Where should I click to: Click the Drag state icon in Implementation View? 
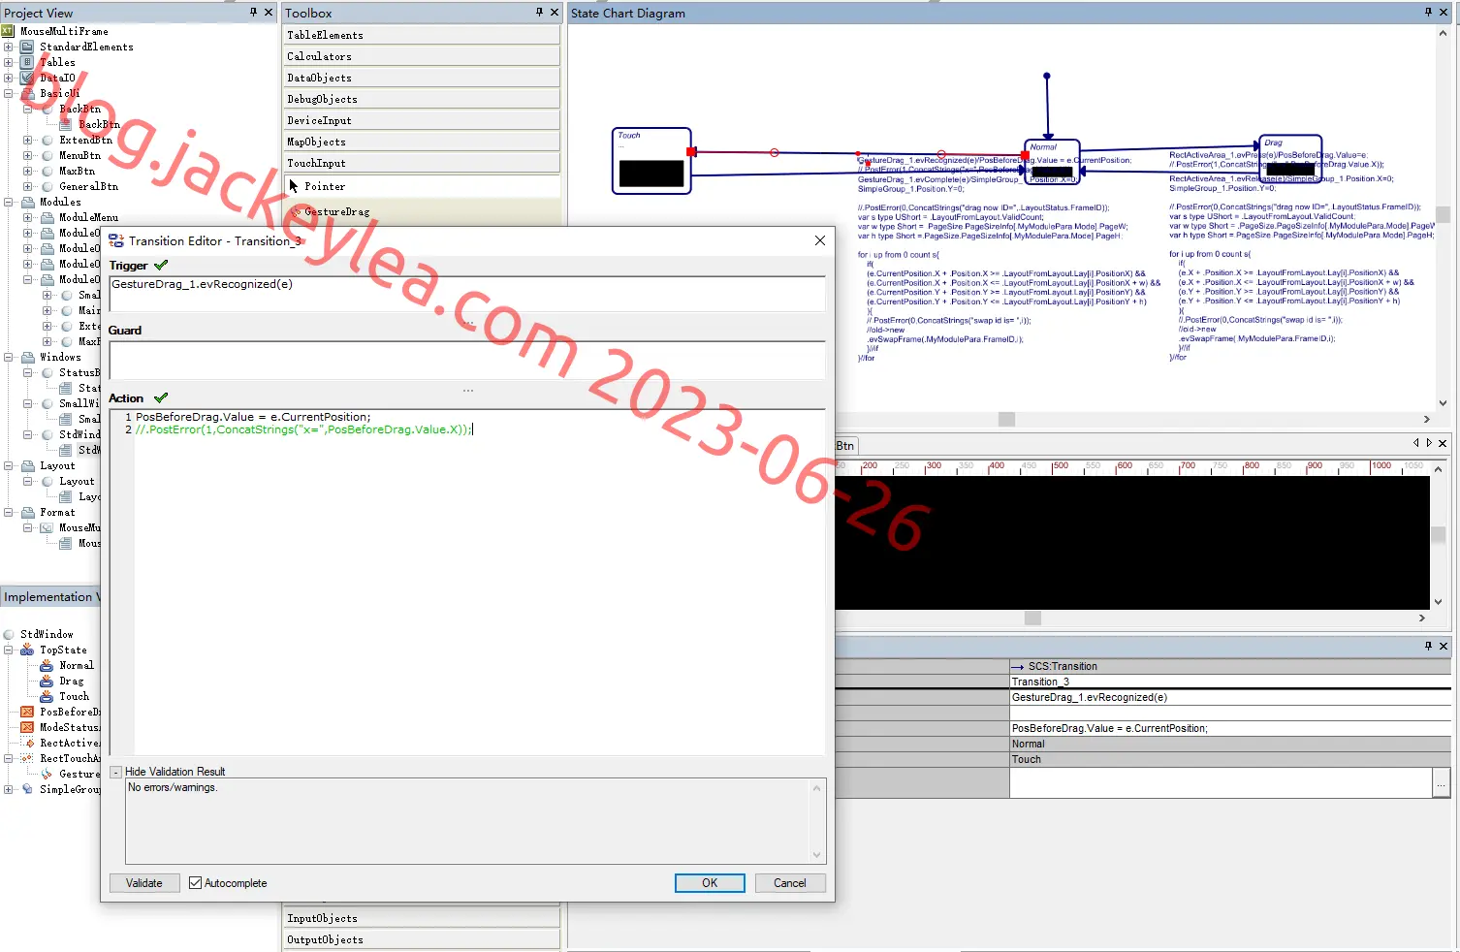pos(47,681)
